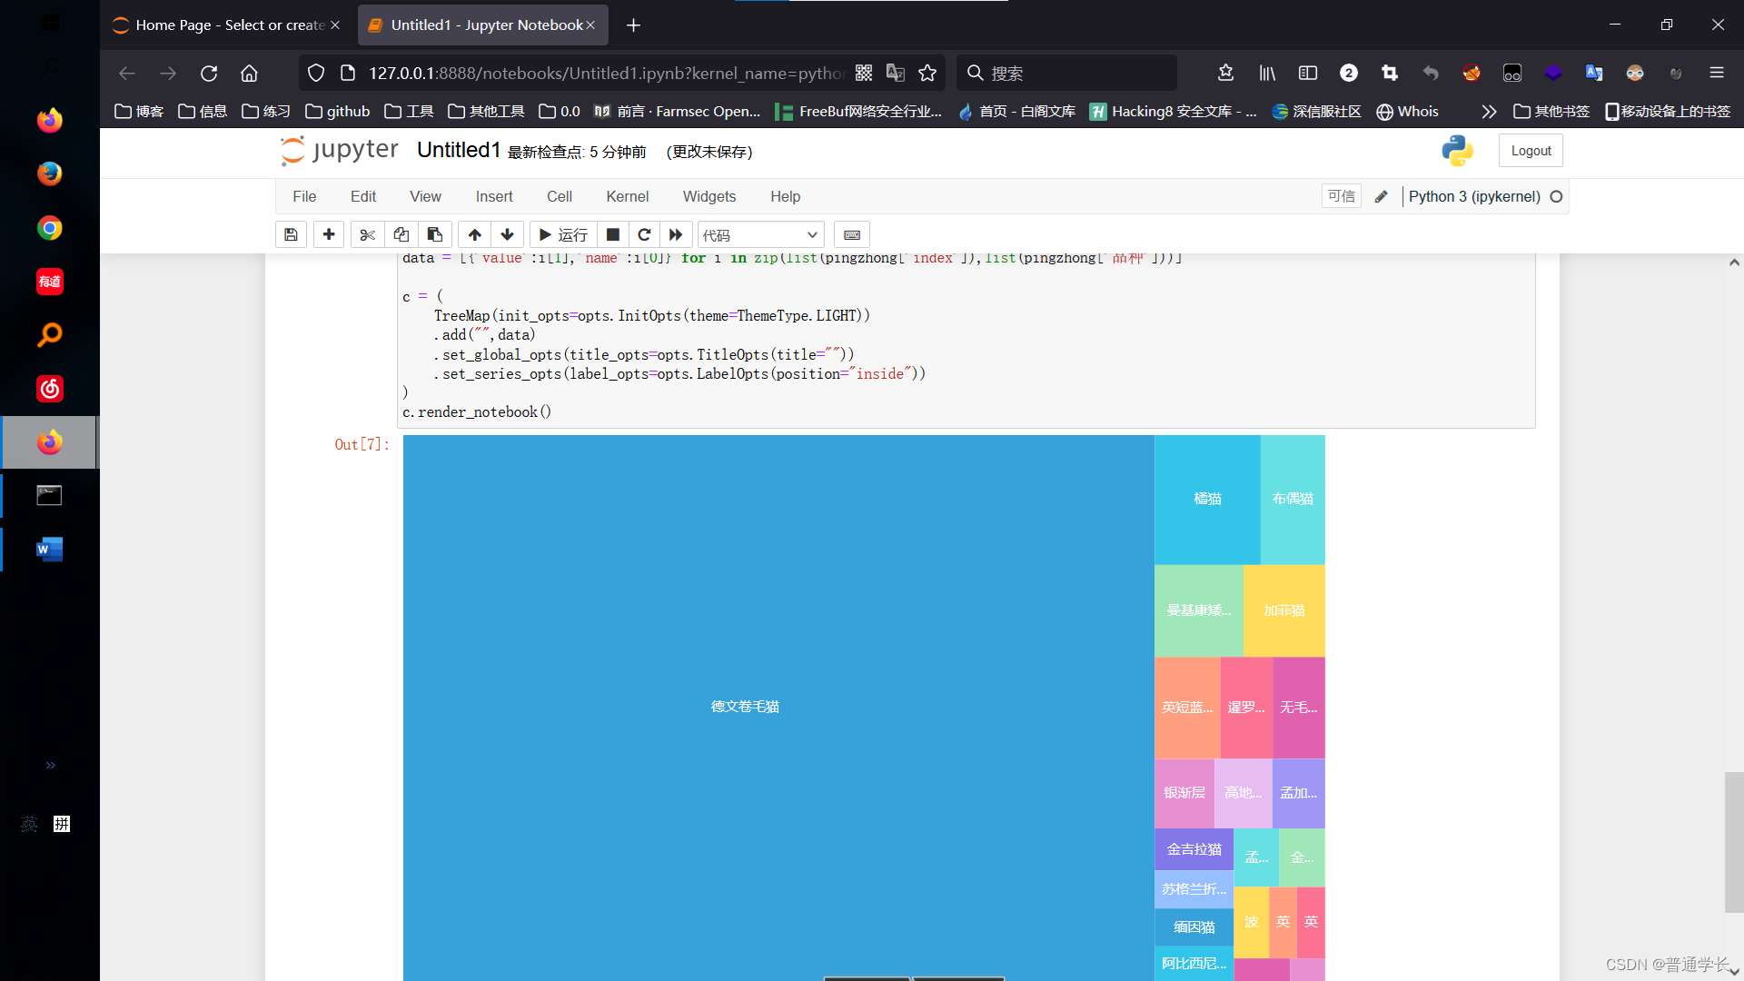Expand hidden bookmarks chevron in bookmarks bar
This screenshot has height=981, width=1744.
pyautogui.click(x=1488, y=111)
